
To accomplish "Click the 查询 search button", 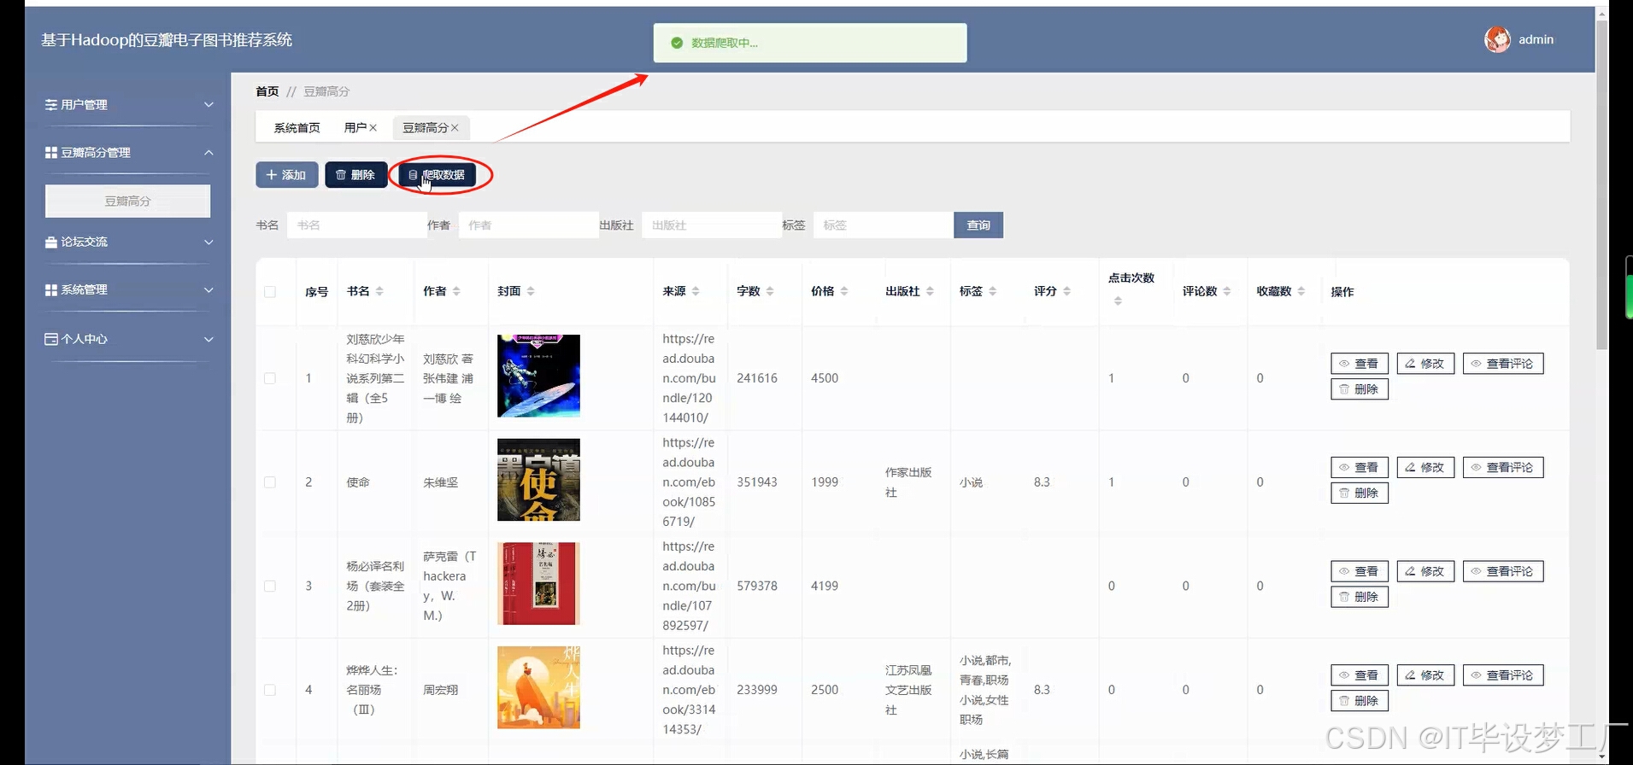I will coord(978,225).
